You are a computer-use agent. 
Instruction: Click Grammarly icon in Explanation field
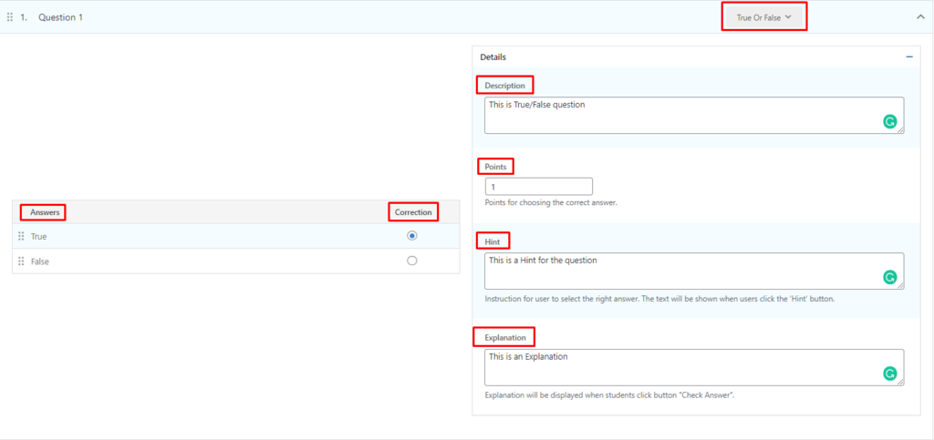[x=889, y=373]
